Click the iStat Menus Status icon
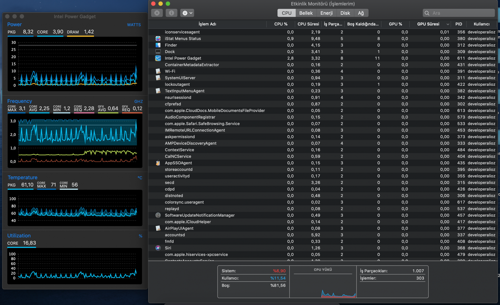 (x=158, y=39)
